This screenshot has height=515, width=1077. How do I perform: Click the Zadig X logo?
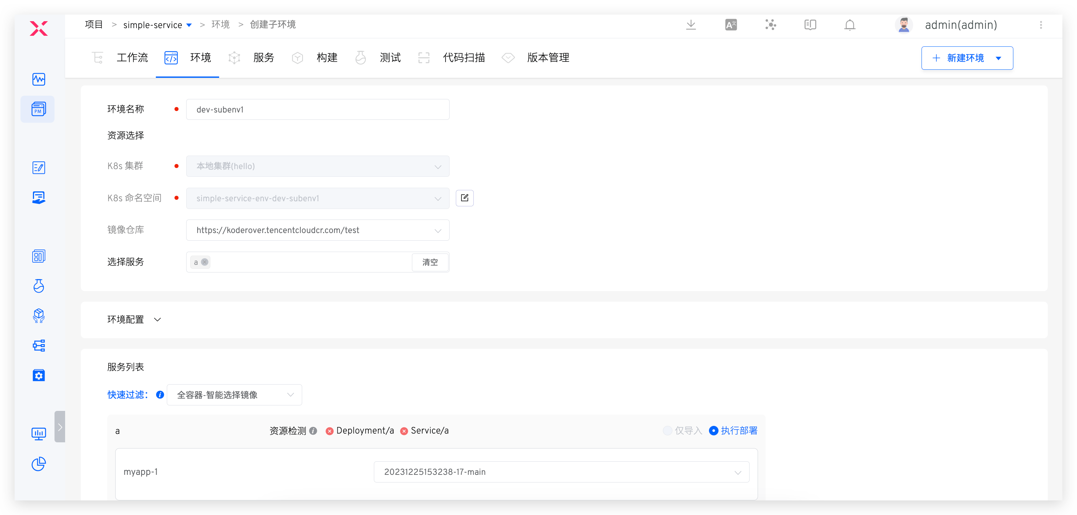point(39,28)
